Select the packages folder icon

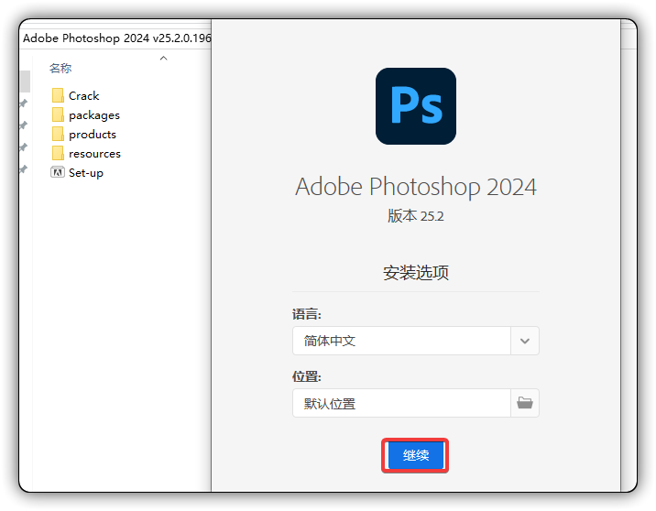[58, 114]
